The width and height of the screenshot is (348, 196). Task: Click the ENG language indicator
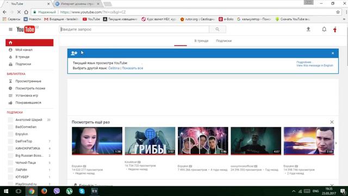[x=315, y=191]
